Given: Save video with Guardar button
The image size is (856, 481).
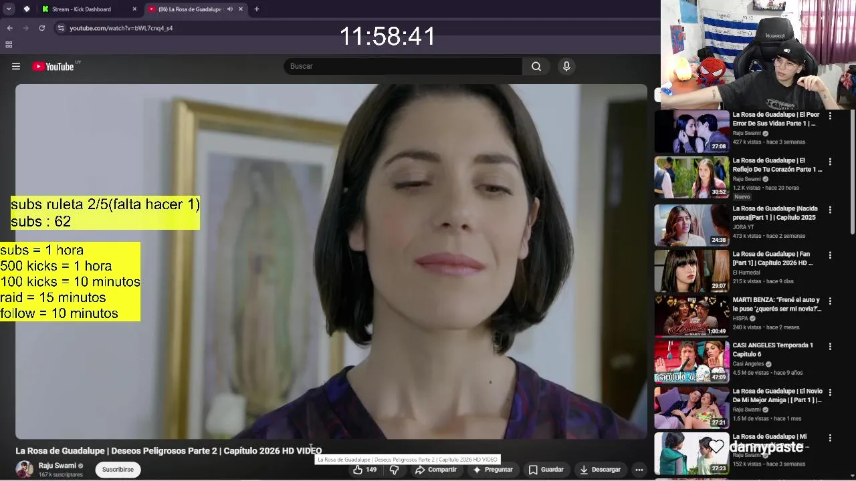Looking at the screenshot, I should [546, 470].
